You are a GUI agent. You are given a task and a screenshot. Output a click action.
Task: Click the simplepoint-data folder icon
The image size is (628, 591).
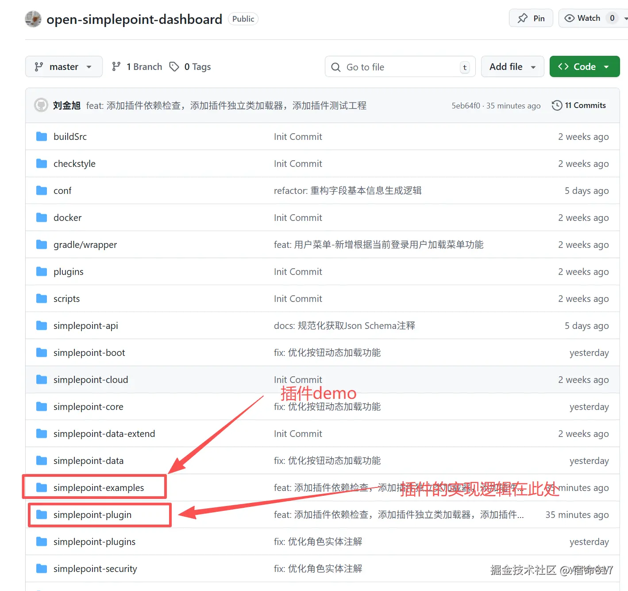pyautogui.click(x=42, y=460)
